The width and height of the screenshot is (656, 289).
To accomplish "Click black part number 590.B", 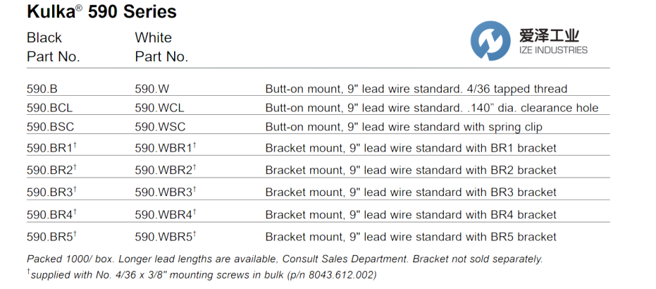I will 42,89.
